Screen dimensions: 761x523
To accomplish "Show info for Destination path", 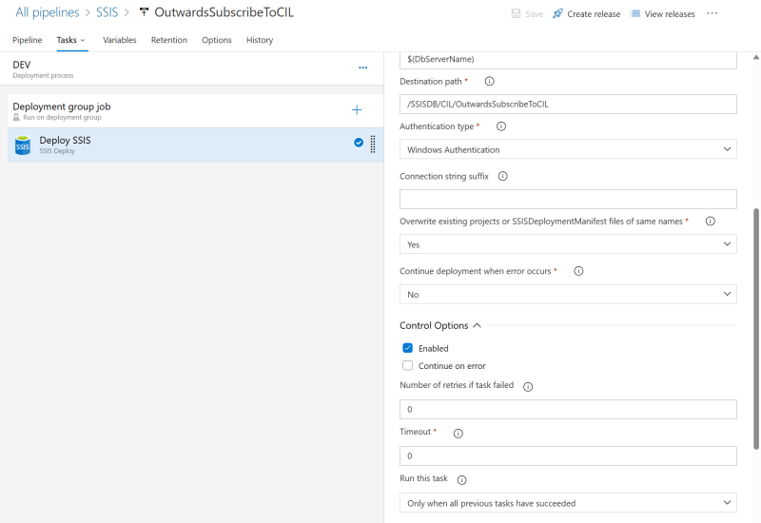I will point(489,81).
